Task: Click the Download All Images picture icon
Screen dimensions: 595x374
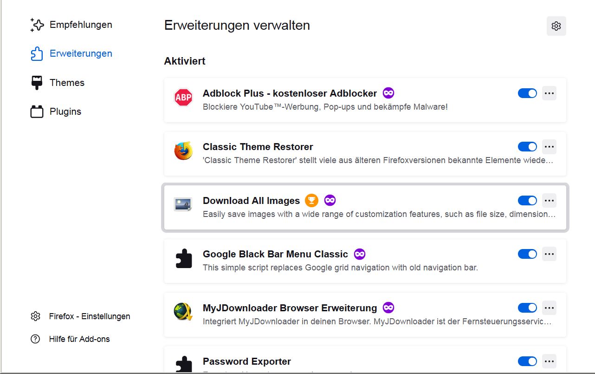Action: pyautogui.click(x=183, y=205)
